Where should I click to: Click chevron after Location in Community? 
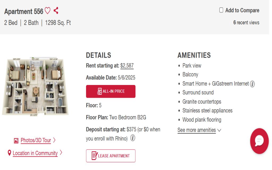click(x=61, y=153)
